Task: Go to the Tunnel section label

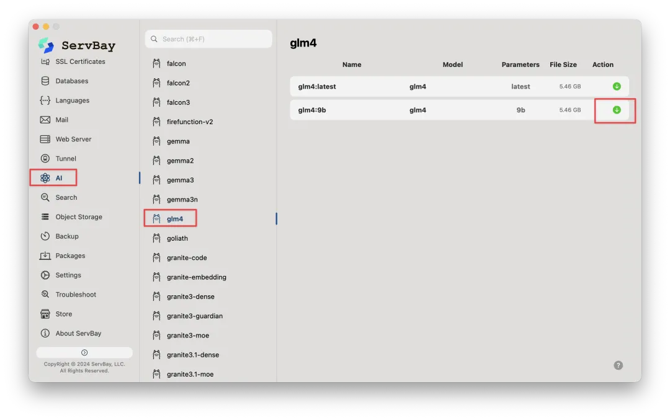Action: pyautogui.click(x=66, y=159)
